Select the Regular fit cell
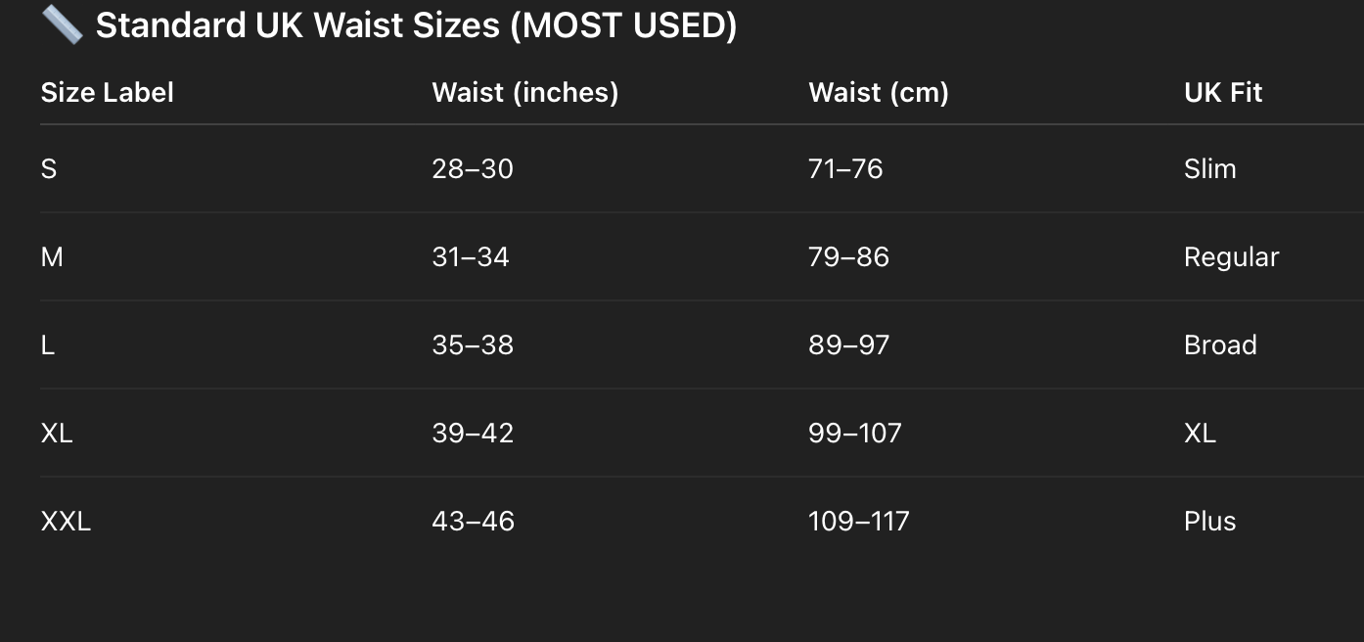The image size is (1364, 642). [x=1232, y=257]
